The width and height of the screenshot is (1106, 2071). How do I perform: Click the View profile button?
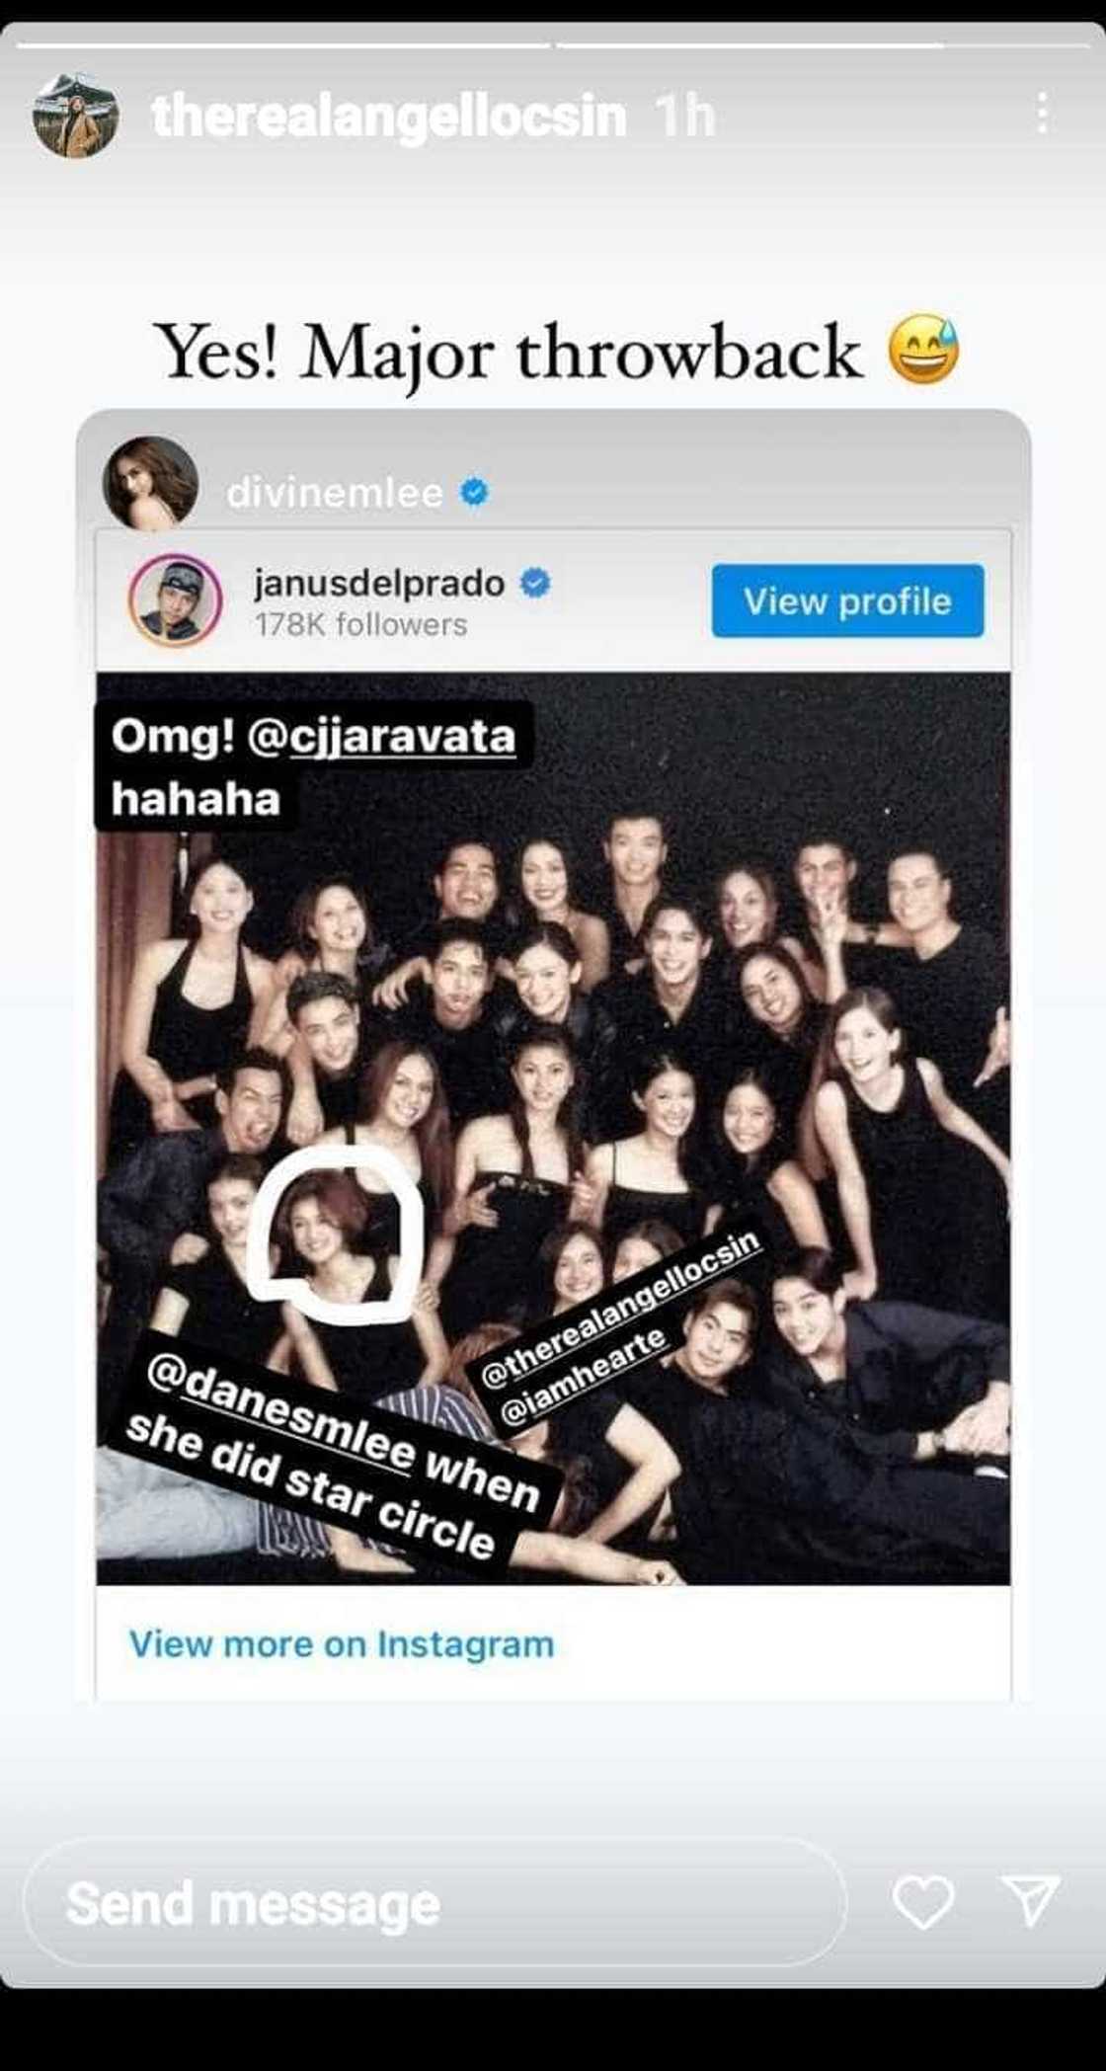pyautogui.click(x=847, y=600)
